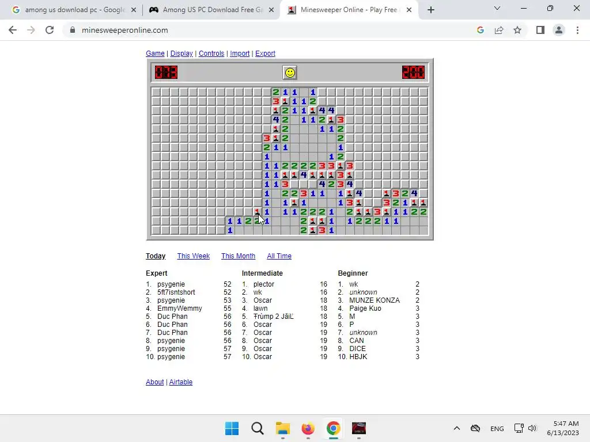590x442 pixels.
Task: Launch Firefox from taskbar
Action: (308, 428)
